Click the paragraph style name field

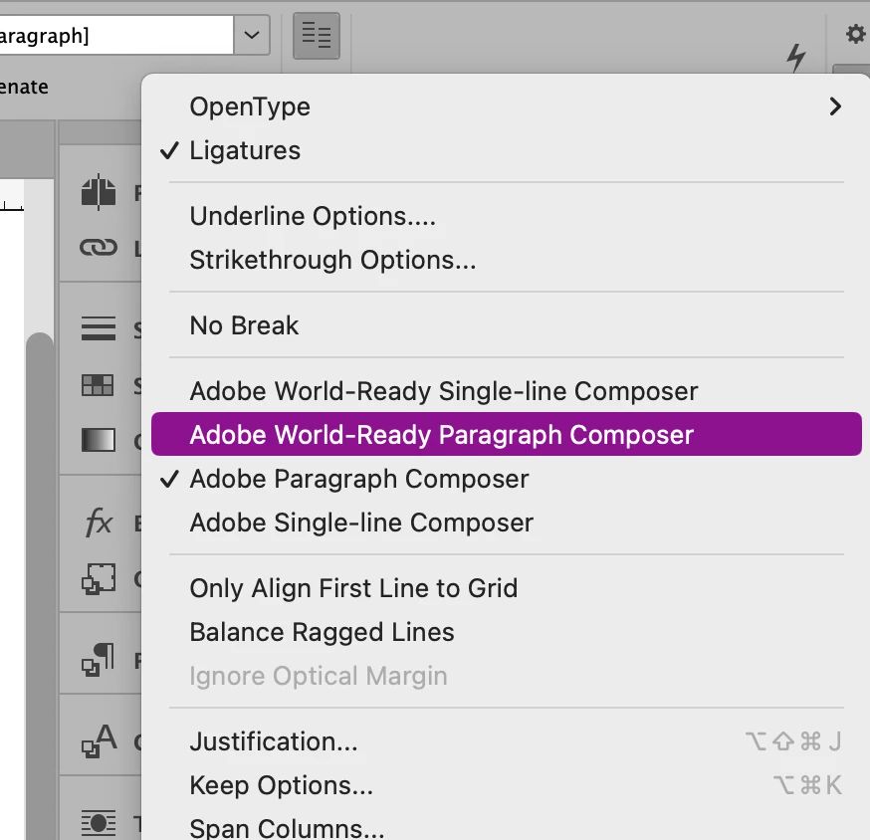[x=115, y=35]
